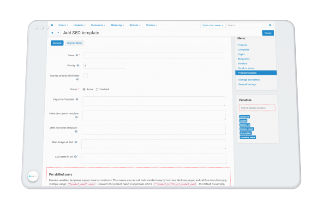Image resolution: width=323 pixels, height=205 pixels.
Task: Switch to the General tab
Action: point(57,43)
